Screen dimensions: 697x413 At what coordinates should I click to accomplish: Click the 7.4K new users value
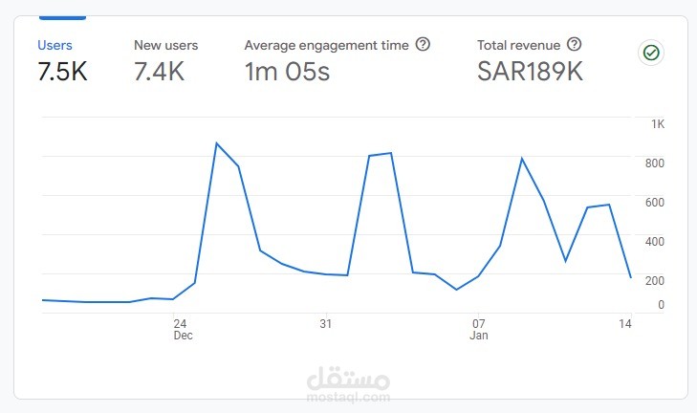tap(159, 72)
